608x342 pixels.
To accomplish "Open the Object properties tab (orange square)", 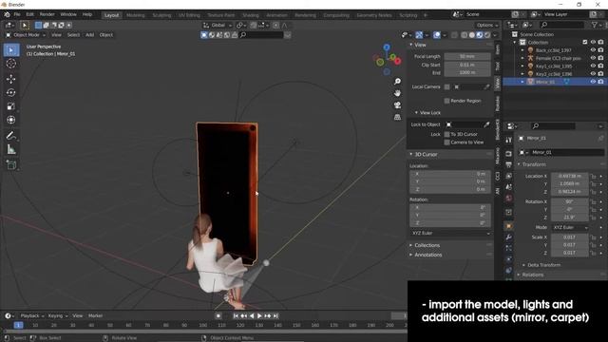I will 509,226.
